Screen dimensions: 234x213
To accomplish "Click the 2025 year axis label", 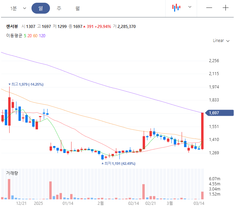I will click(x=38, y=203).
